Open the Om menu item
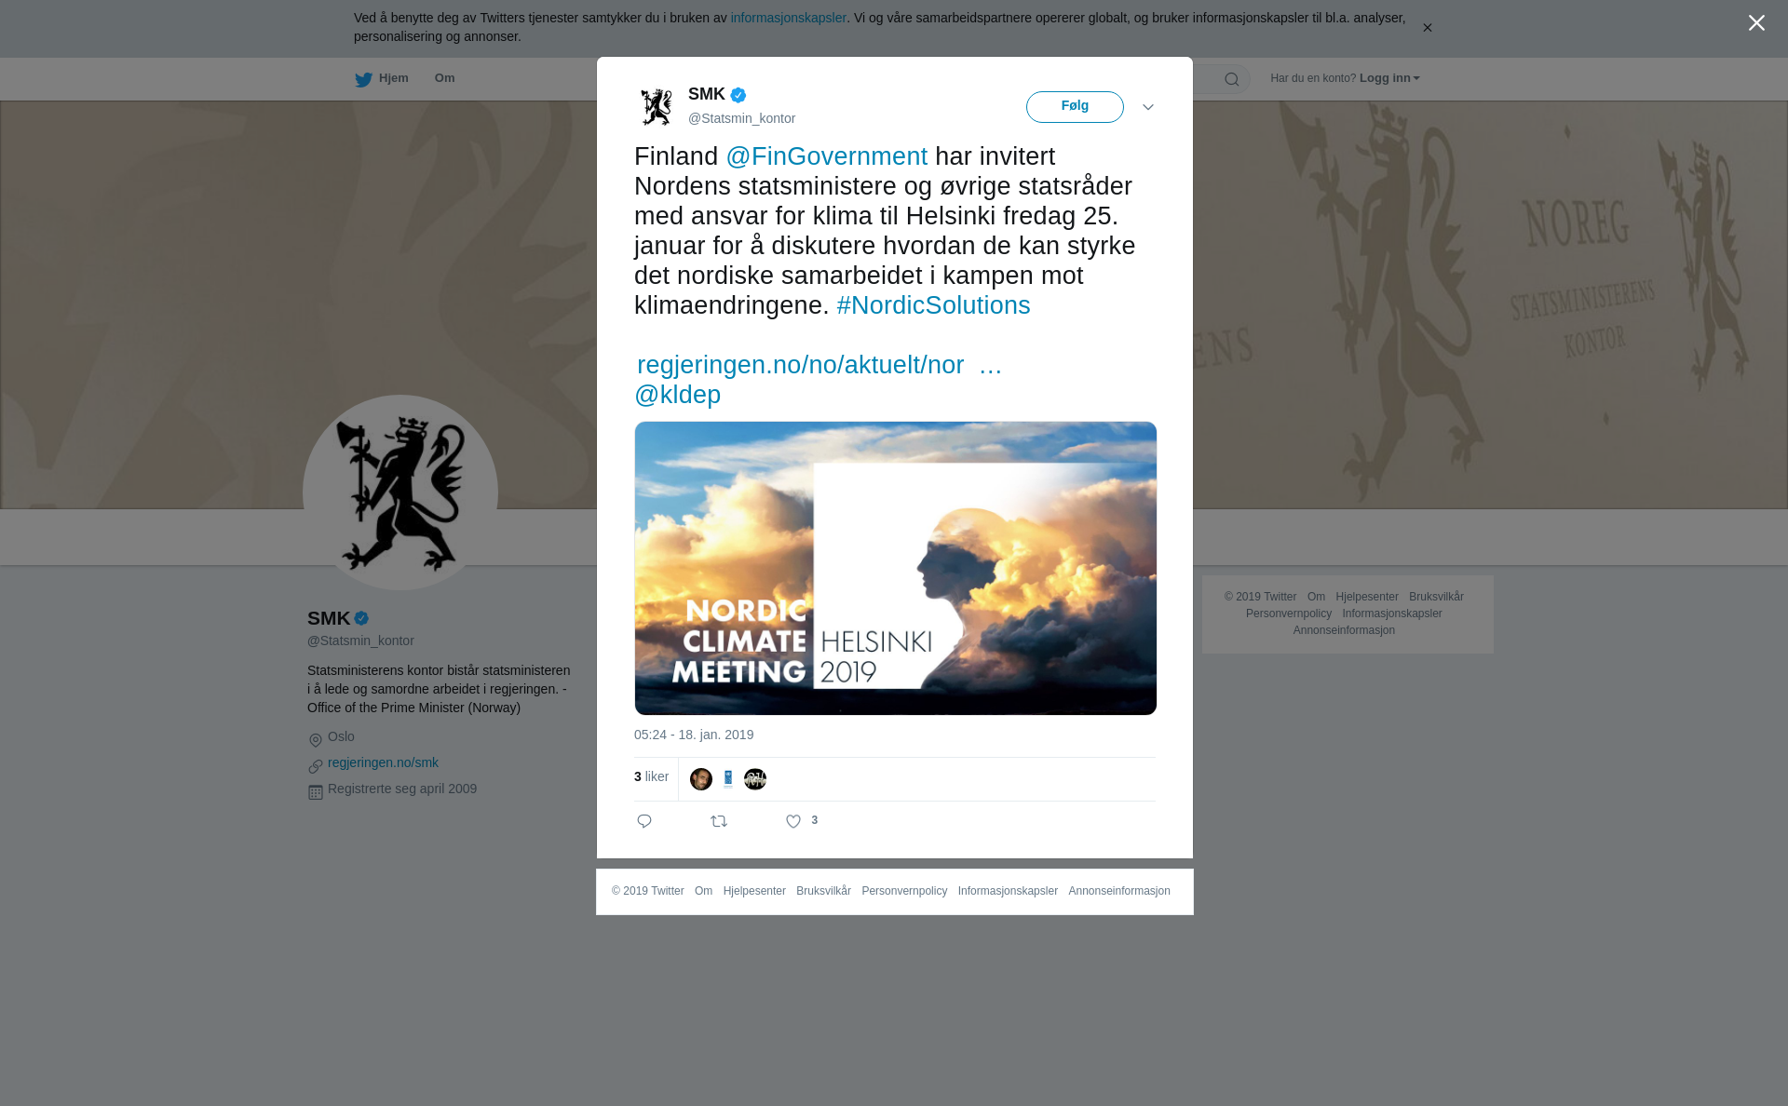 (444, 78)
